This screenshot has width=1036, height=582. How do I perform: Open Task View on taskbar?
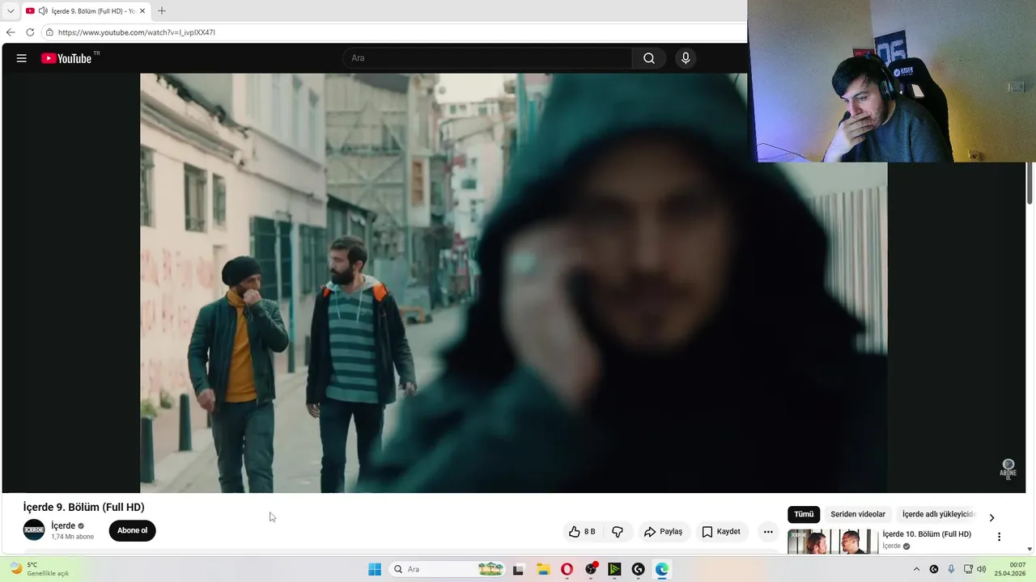[518, 569]
